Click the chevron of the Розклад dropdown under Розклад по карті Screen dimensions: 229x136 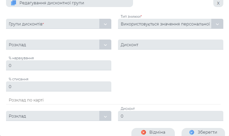point(105,116)
